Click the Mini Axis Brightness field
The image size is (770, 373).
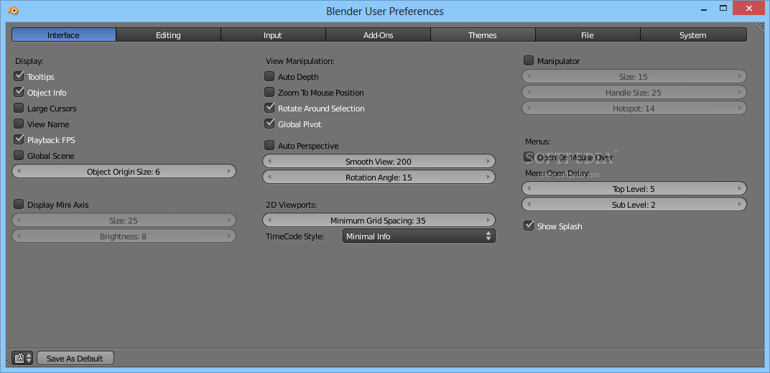coord(124,236)
